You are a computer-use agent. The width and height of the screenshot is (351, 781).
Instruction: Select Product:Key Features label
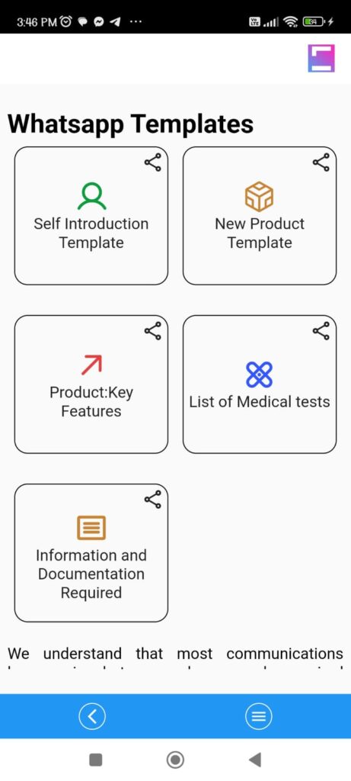91,401
